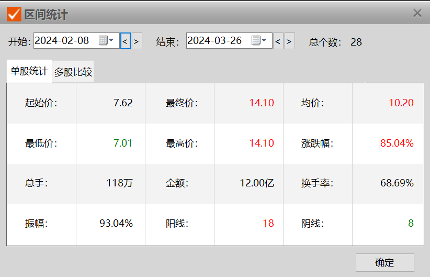Select the 均价 value 10.20
Image resolution: width=430 pixels, height=277 pixels.
coord(401,103)
